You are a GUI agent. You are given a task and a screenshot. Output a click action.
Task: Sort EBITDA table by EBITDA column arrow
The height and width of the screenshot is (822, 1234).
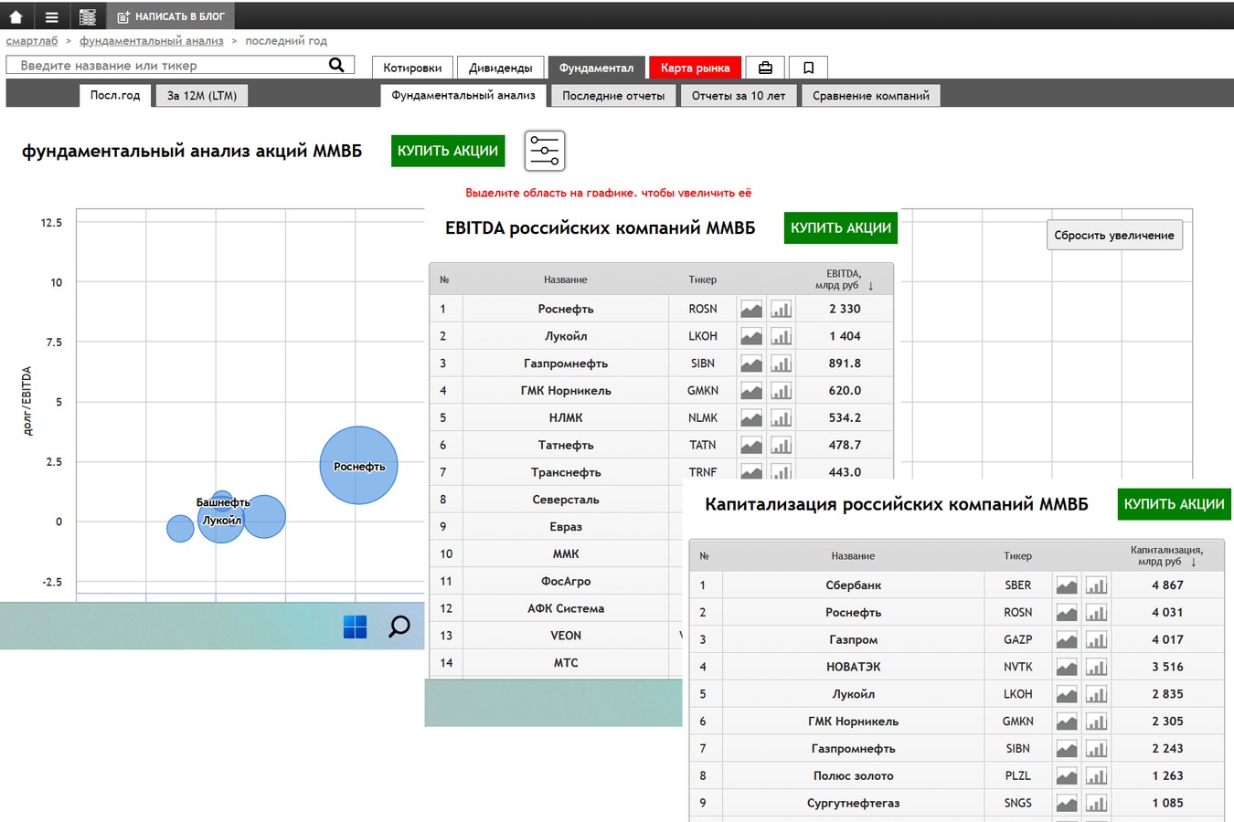click(x=870, y=286)
